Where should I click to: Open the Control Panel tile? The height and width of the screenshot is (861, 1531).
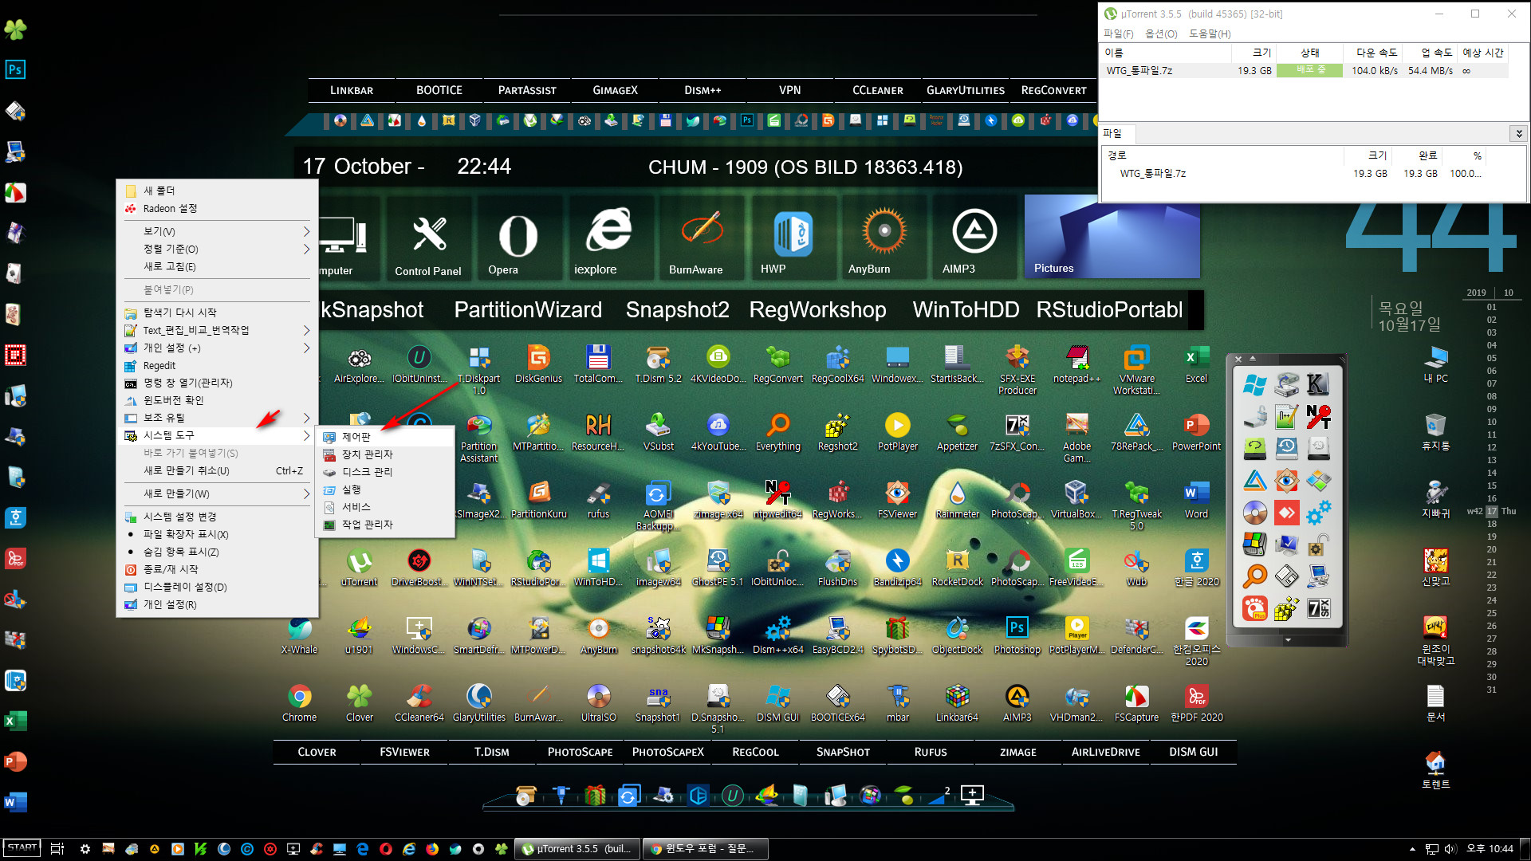click(428, 239)
